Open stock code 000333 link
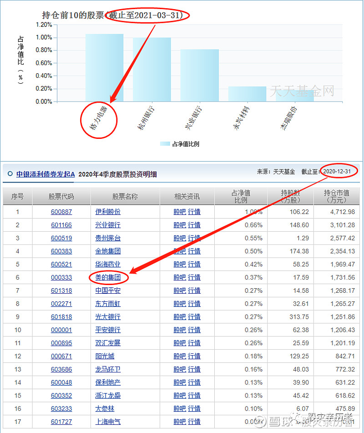 [61, 277]
